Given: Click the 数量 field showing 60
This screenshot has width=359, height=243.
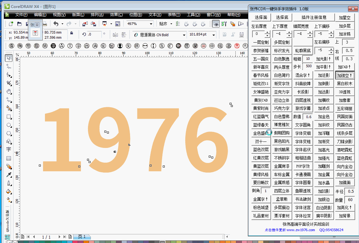Looking at the screenshot, I should pos(349,200).
